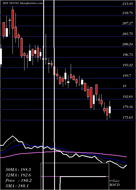
Task: Click the 50MA : 188.5 readout
Action: 18,170
